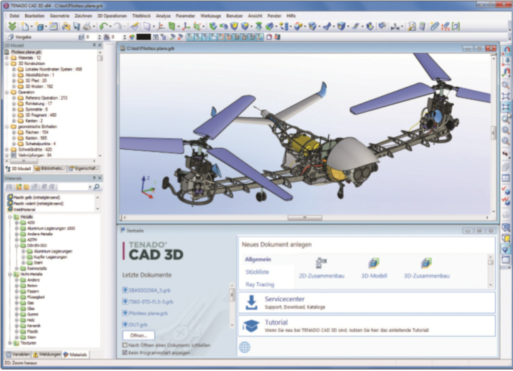Open recent file DU7.grb
Viewport: 513px width, 371px height.
click(135, 325)
